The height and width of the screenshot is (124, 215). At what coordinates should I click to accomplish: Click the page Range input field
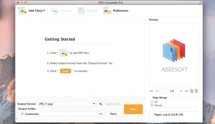click(x=176, y=109)
